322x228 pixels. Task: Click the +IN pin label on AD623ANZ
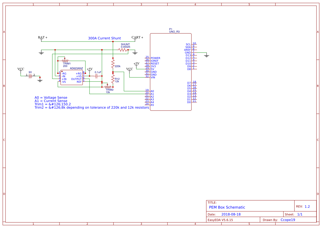(64, 79)
